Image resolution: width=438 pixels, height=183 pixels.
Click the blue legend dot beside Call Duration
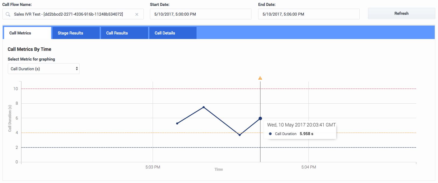[x=270, y=134]
